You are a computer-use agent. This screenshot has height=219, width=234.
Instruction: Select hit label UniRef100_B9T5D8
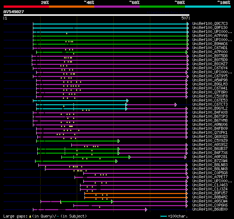(210, 56)
